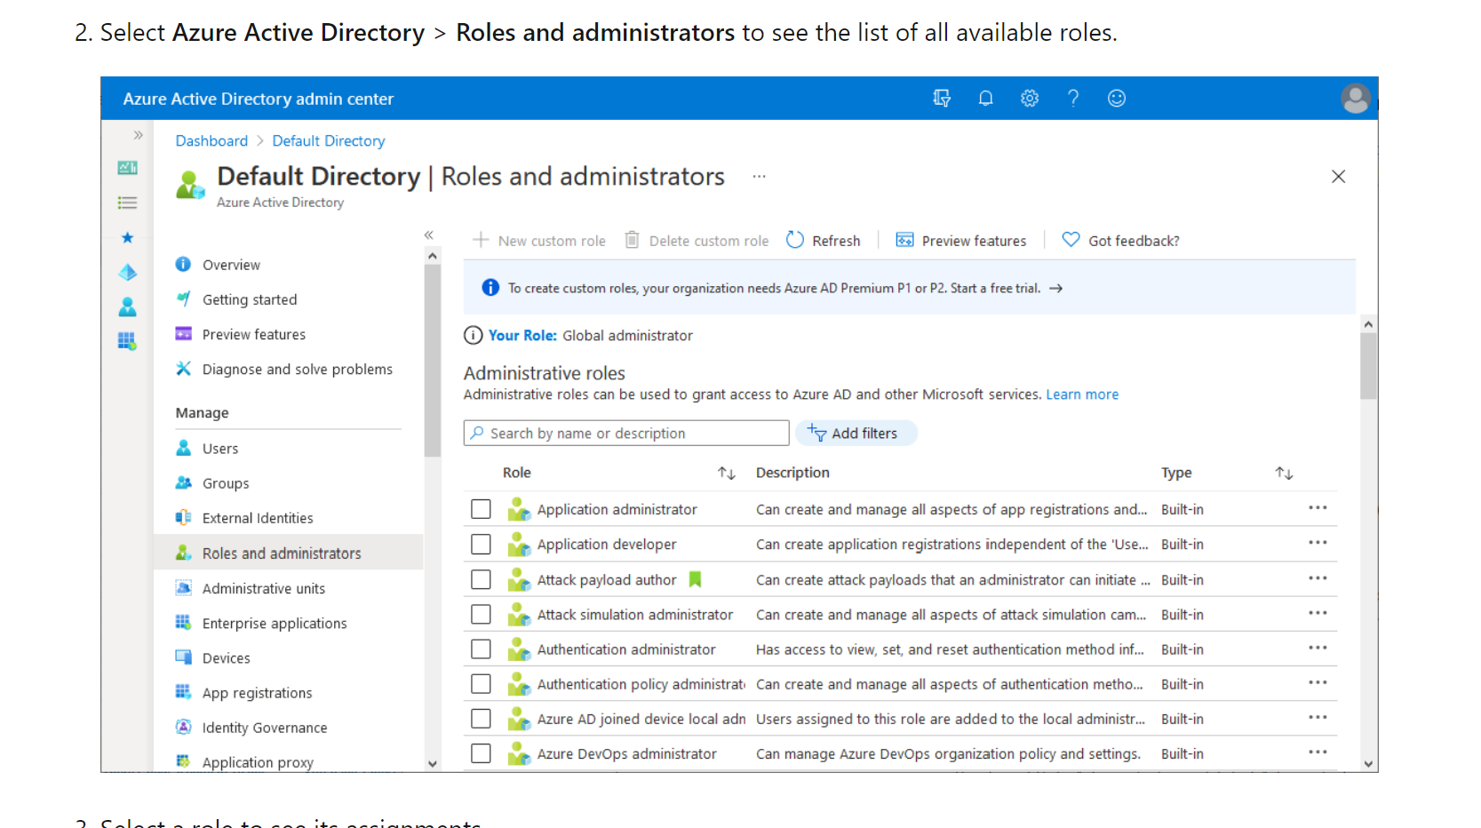Screen dimensions: 1481x828
Task: Click the info icon beside Your Role
Action: point(474,336)
